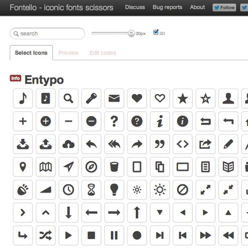The height and width of the screenshot is (248, 248).
Task: Select the fast-forward double arrow icon
Action: (205, 235)
